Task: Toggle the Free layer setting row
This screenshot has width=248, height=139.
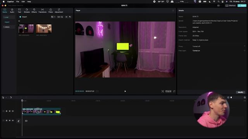Action: click(212, 51)
